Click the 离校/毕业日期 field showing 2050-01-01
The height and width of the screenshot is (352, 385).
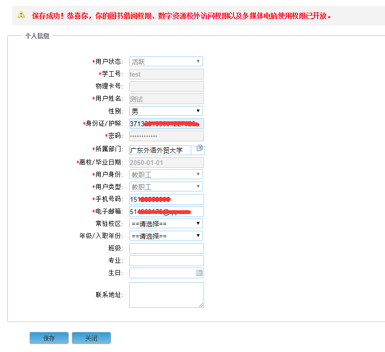[167, 162]
